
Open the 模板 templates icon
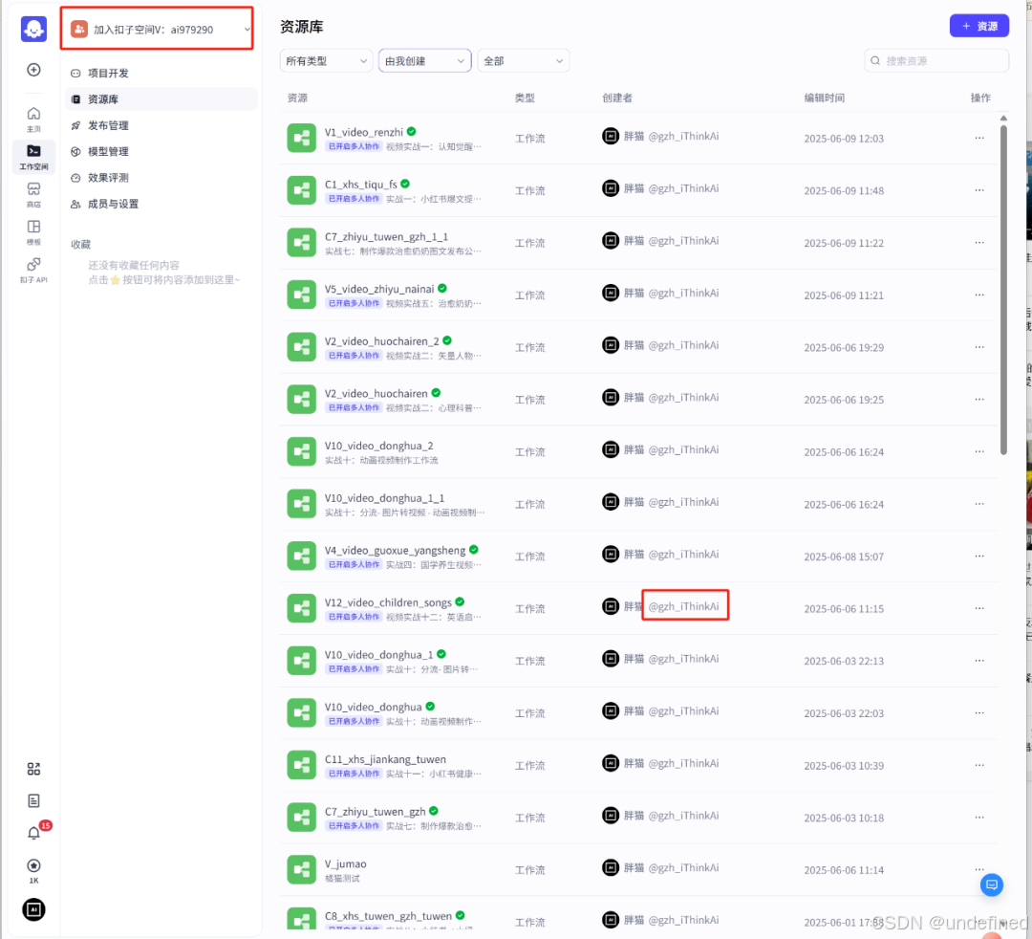point(33,230)
